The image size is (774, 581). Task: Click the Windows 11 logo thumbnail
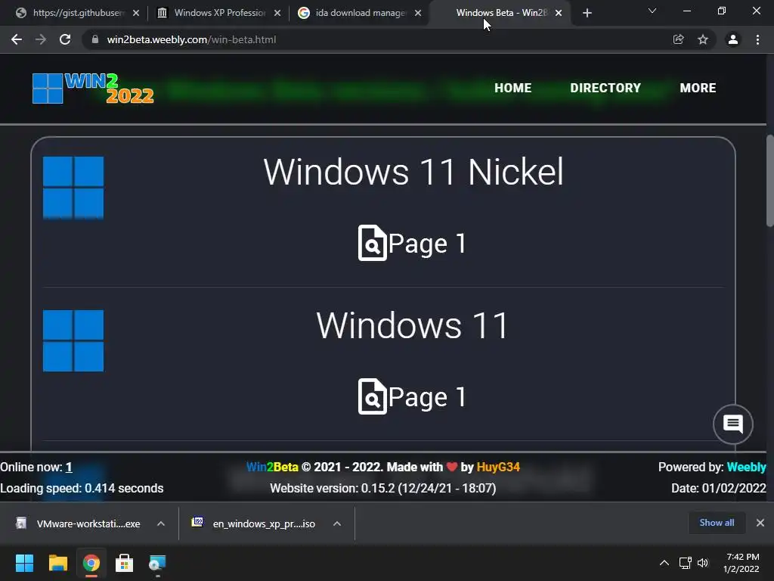coord(73,341)
